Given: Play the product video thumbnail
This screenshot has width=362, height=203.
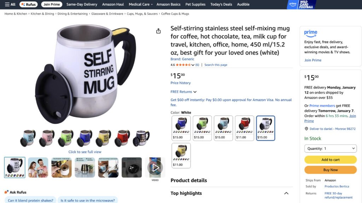Looking at the screenshot, I should [155, 167].
